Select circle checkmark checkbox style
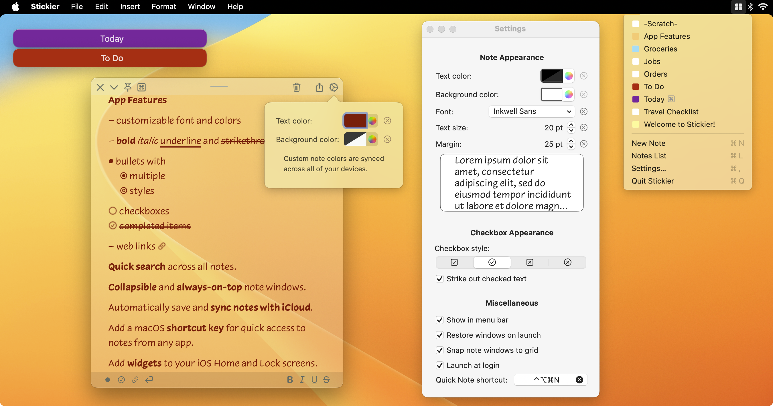Image resolution: width=773 pixels, height=406 pixels. 492,262
